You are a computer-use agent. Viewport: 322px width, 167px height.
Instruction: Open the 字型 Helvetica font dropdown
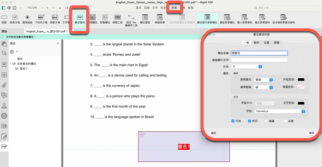(x=280, y=111)
